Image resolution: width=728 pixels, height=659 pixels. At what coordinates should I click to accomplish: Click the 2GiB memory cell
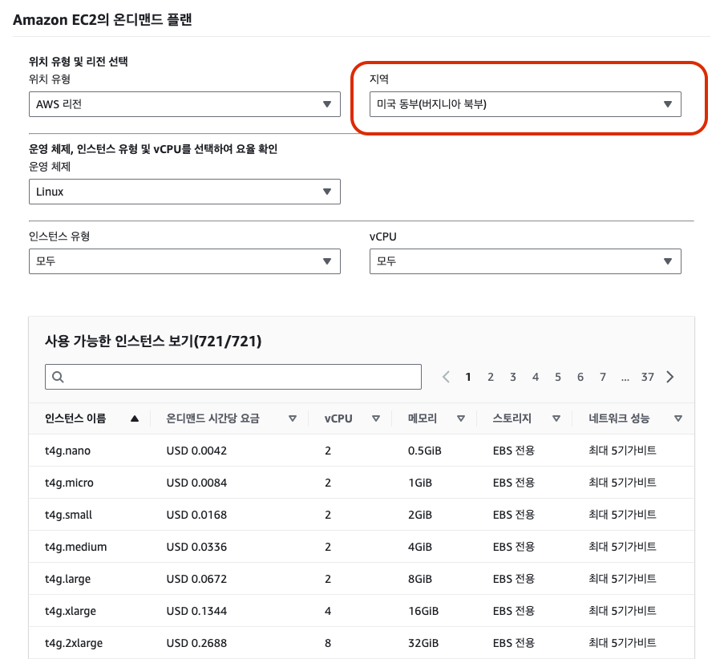tap(420, 515)
